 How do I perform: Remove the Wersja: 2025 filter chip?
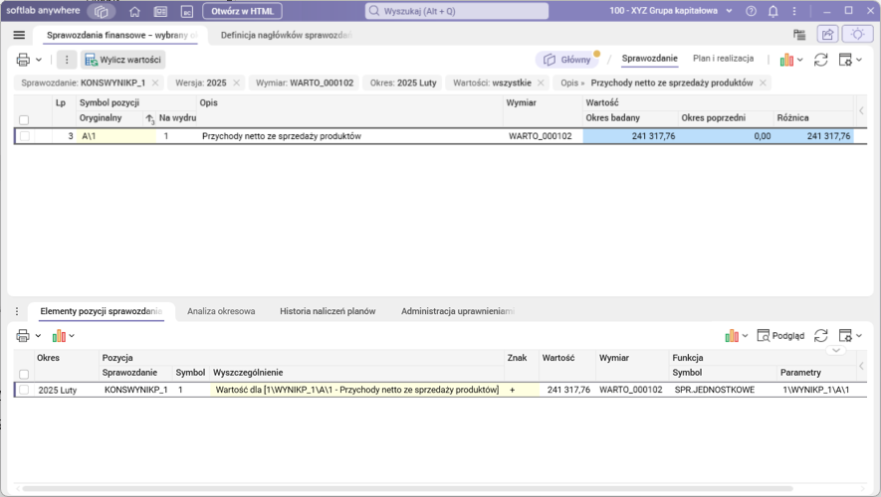click(x=237, y=83)
